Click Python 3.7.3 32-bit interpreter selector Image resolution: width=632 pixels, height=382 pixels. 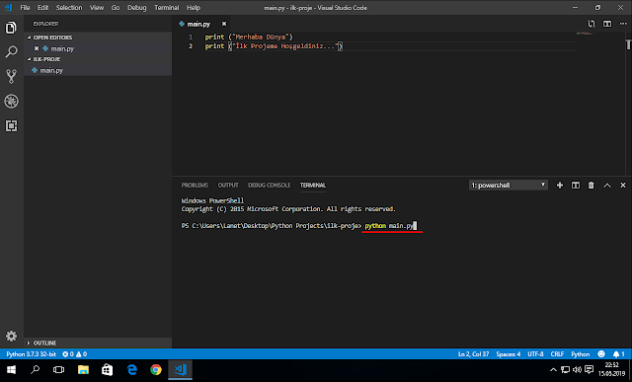point(31,354)
